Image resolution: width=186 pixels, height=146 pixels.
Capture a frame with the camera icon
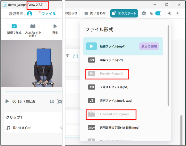tap(60, 101)
